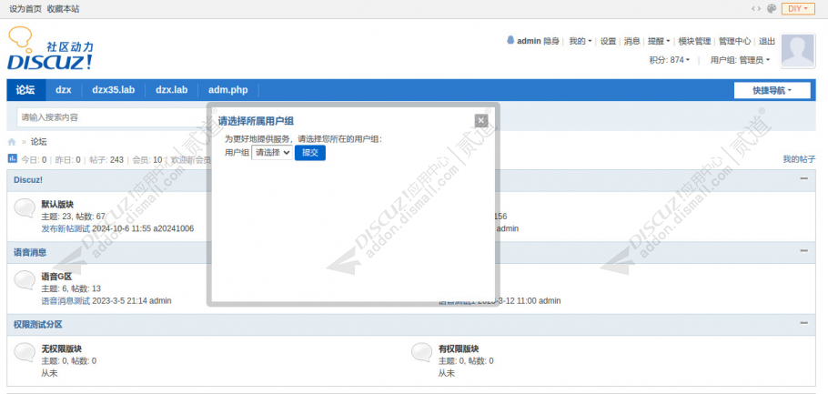Click the text 主题: 6, 帖数: 13

(x=71, y=288)
